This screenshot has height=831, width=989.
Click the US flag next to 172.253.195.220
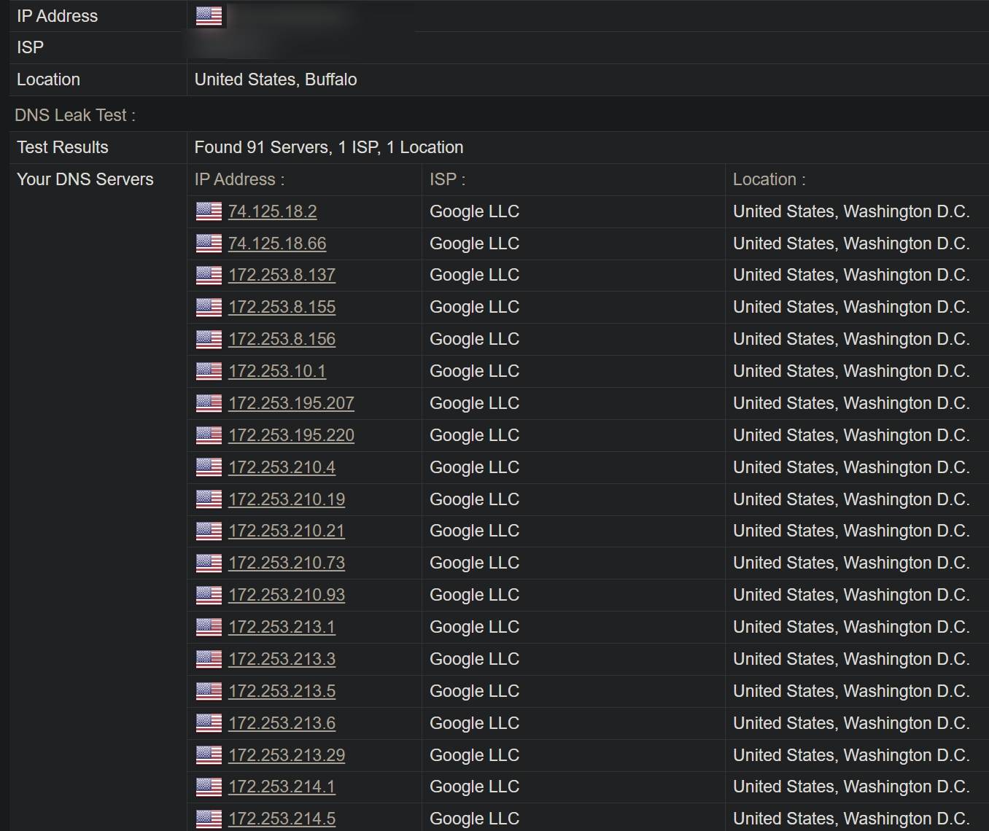click(209, 435)
